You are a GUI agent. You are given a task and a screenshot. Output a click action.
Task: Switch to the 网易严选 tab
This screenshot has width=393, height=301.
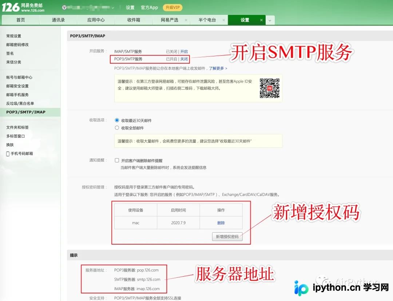point(170,20)
